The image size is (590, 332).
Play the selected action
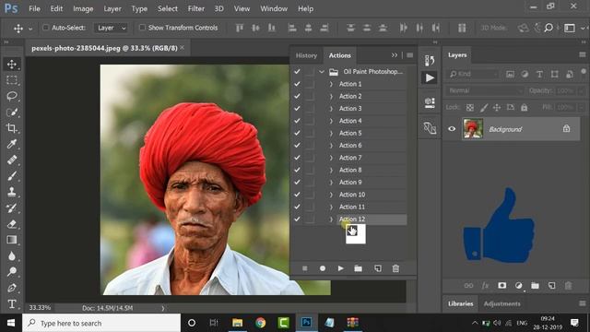tap(340, 268)
